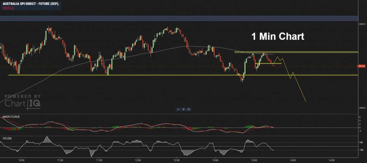Click the 11:00 time axis label
Screen dimensions: 367x163
coord(60,160)
